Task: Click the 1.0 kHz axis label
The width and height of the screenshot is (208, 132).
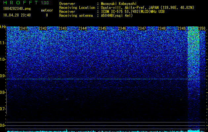Action: tap(2, 59)
